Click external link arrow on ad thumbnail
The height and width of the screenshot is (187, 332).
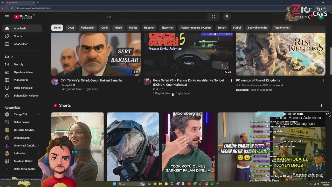click(x=320, y=70)
